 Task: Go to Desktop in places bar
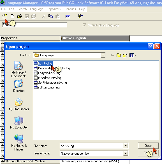(19, 86)
